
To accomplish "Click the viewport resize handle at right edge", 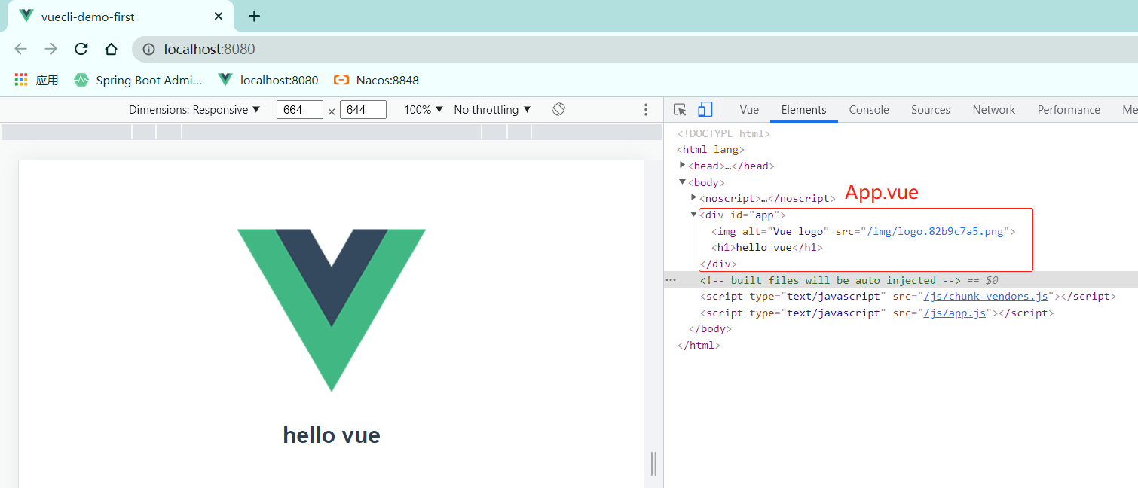I will 653,464.
